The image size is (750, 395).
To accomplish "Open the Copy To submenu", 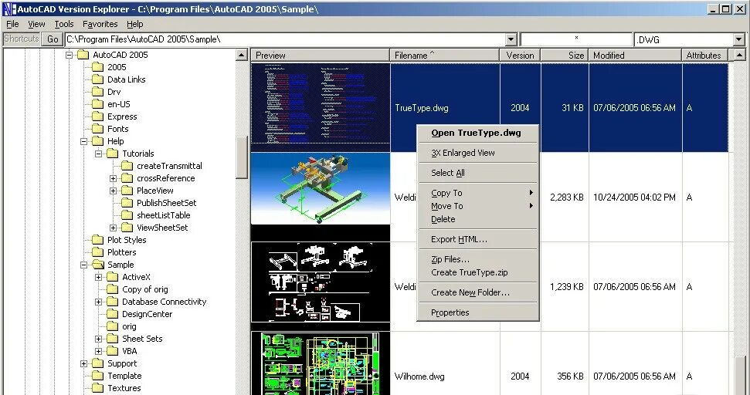I will (x=478, y=193).
